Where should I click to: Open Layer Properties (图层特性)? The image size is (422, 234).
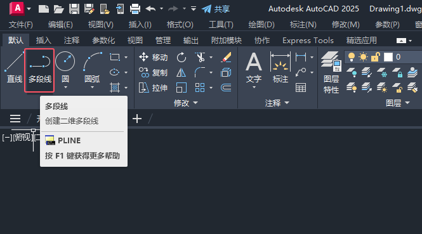pos(331,73)
